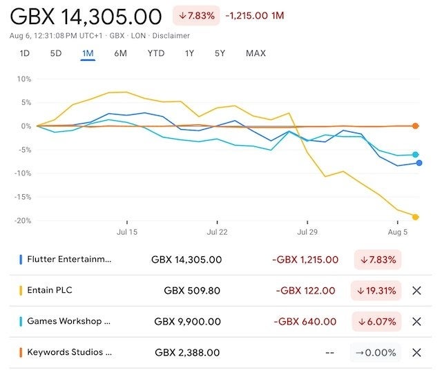Viewport: 442px width, 375px height.
Task: Remove Entain PLC from comparison
Action: click(416, 291)
